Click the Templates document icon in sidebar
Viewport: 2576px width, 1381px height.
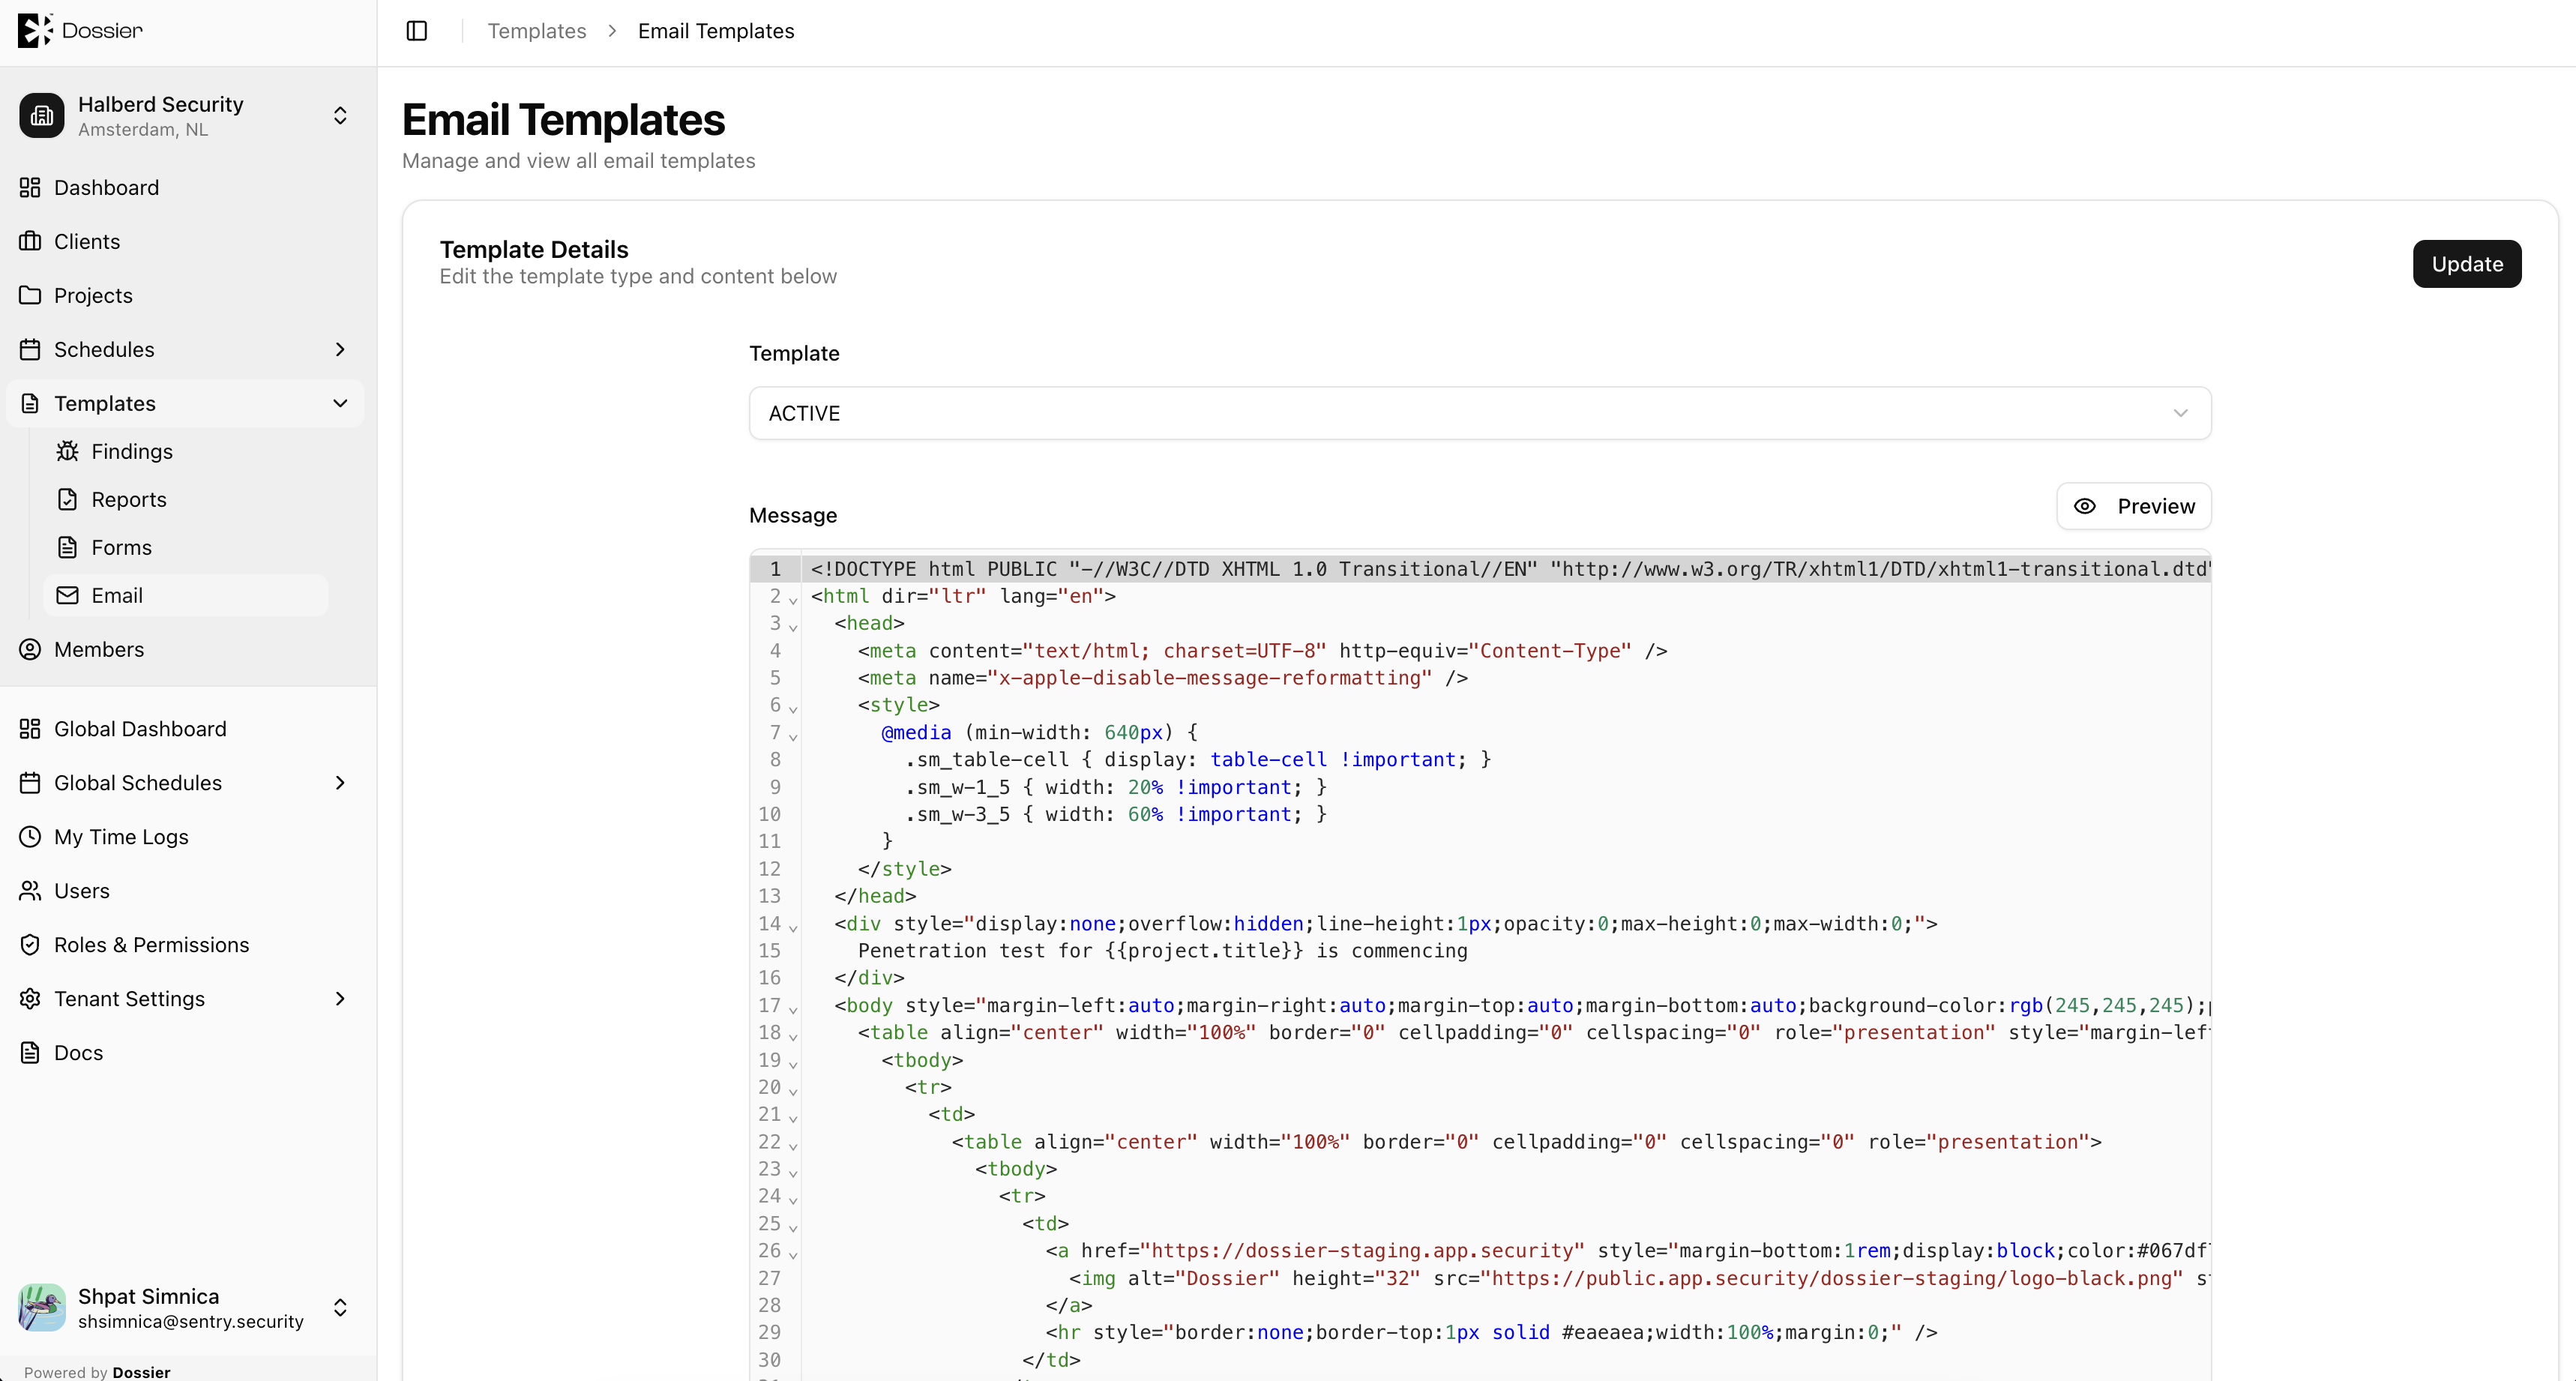pos(30,404)
